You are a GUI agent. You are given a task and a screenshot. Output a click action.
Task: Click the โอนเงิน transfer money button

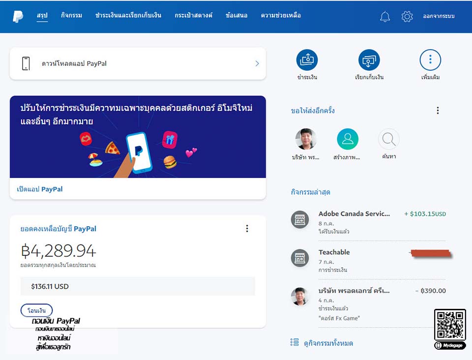tap(37, 310)
